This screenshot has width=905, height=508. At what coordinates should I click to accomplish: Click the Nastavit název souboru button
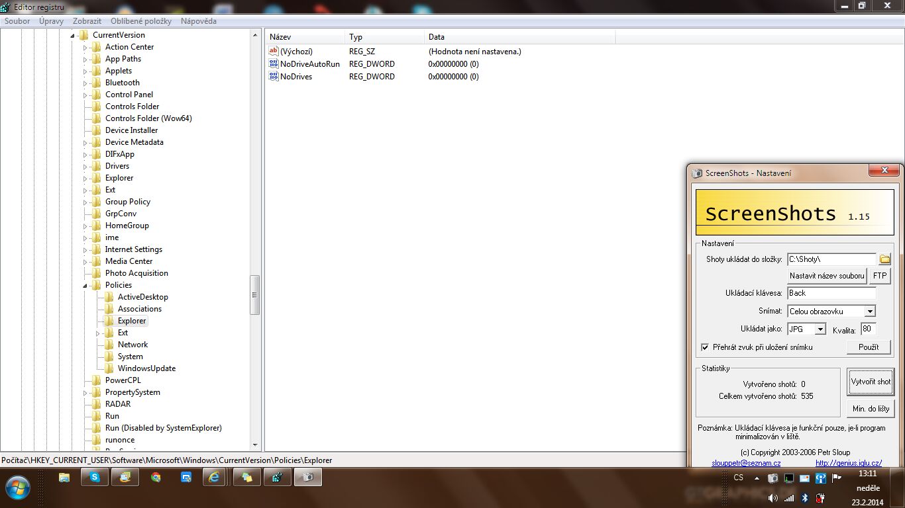click(x=827, y=275)
